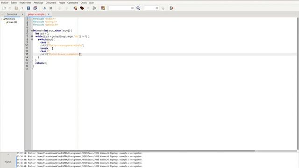Open the Status message tab

[8, 162]
